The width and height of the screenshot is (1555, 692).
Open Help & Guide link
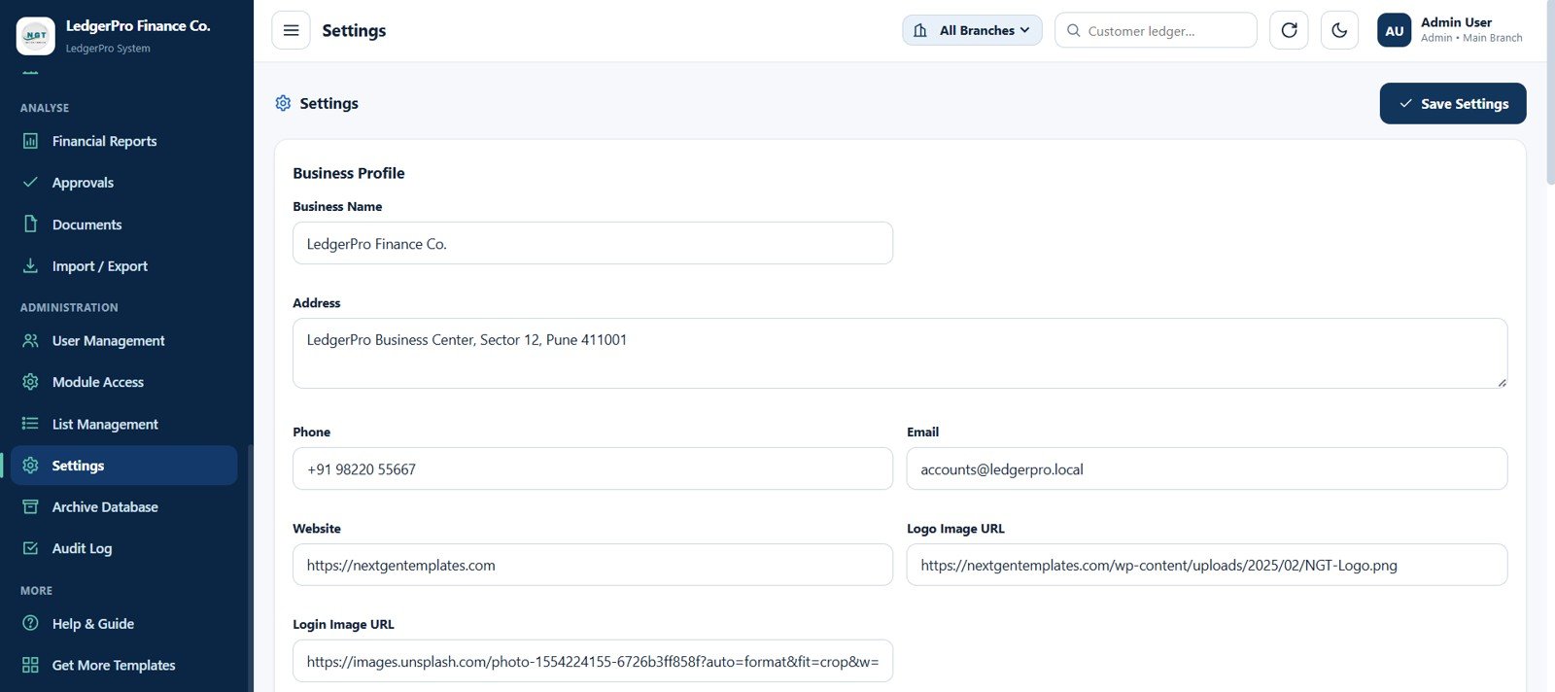124,624
